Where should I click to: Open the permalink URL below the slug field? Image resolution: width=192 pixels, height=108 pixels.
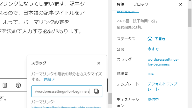pos(66,106)
